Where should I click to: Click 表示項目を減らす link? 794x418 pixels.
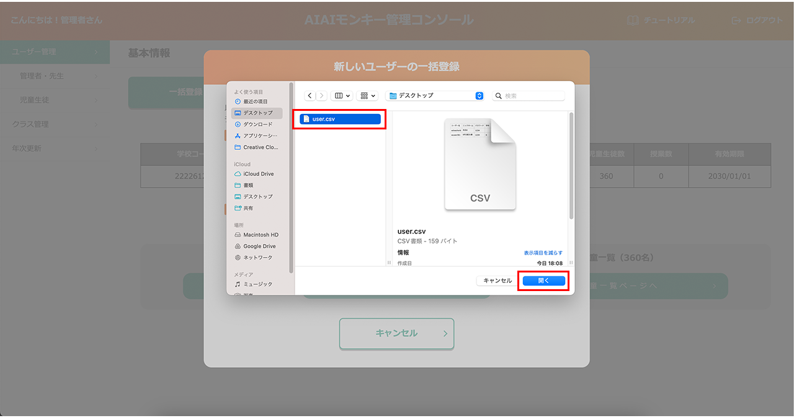543,253
